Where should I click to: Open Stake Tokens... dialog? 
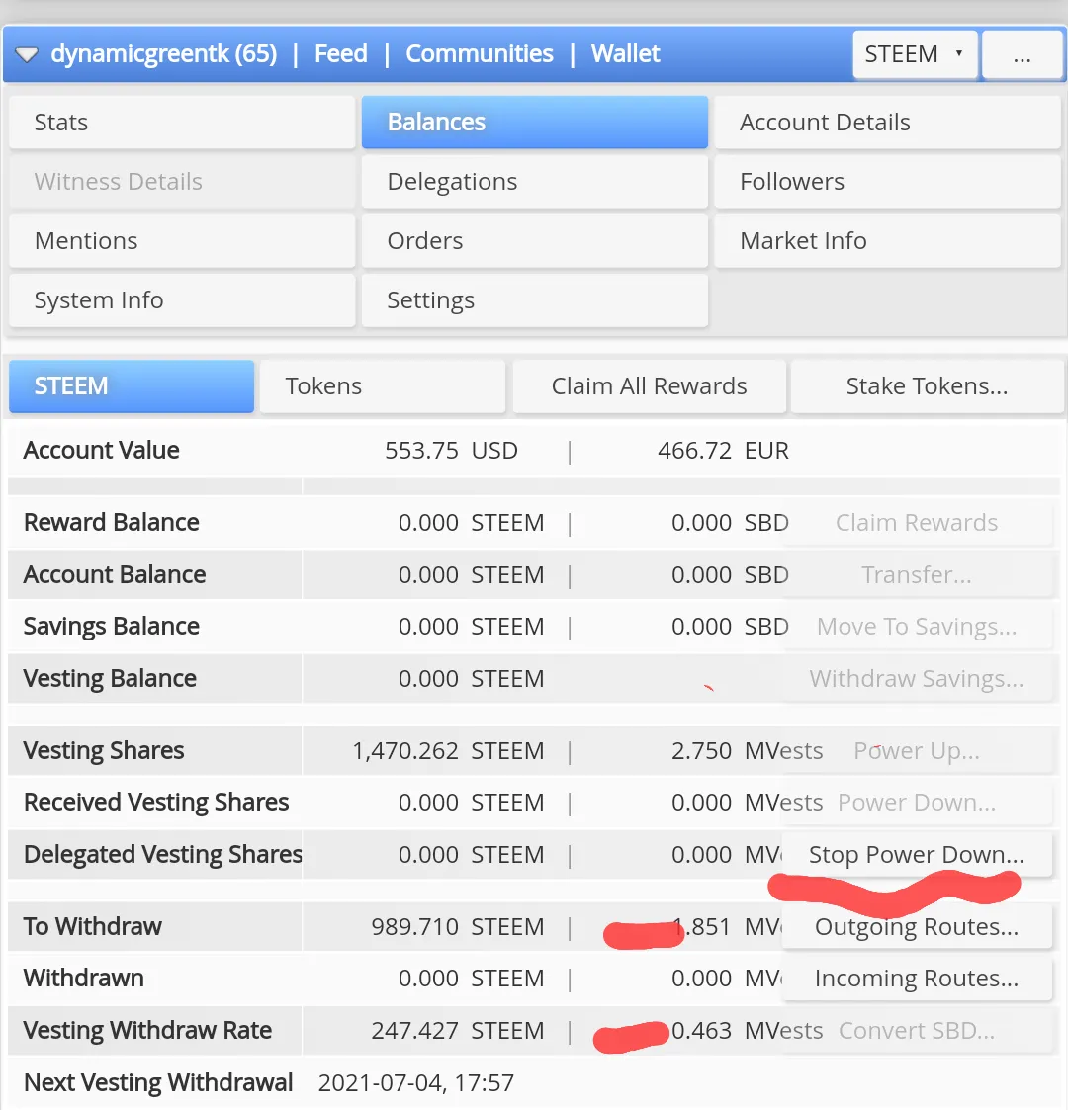tap(927, 386)
